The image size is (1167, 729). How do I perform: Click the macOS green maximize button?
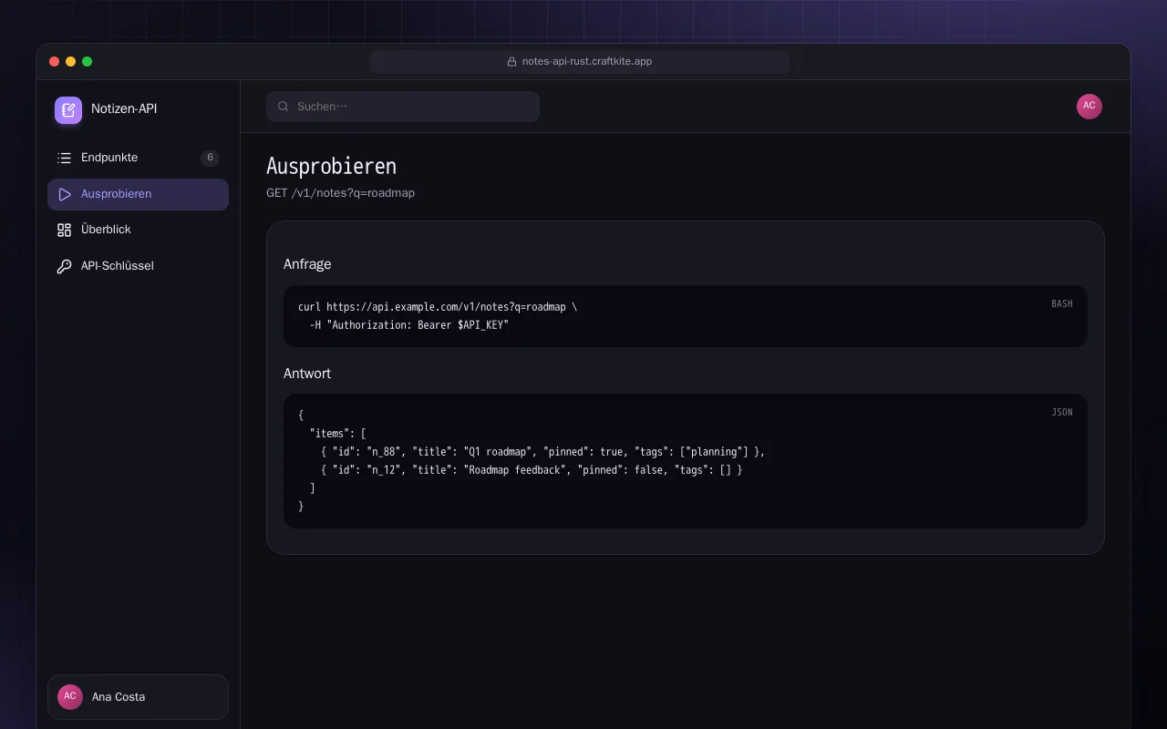click(88, 62)
